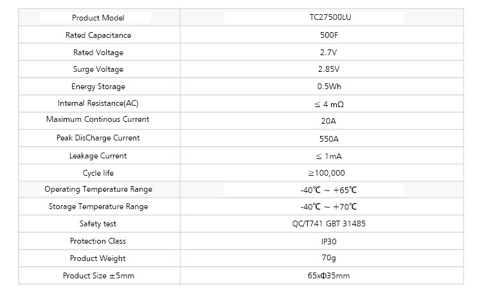
Task: Select the -40℃ ~ +70℃ storage value
Action: coord(327,206)
